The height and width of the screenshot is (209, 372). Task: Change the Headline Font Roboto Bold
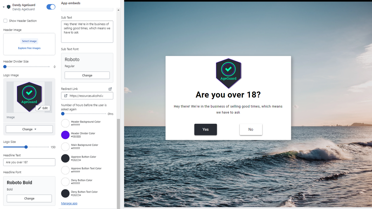(x=29, y=199)
